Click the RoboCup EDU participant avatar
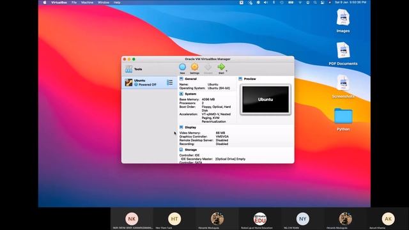Viewport: 409px width, 230px height. (x=260, y=218)
